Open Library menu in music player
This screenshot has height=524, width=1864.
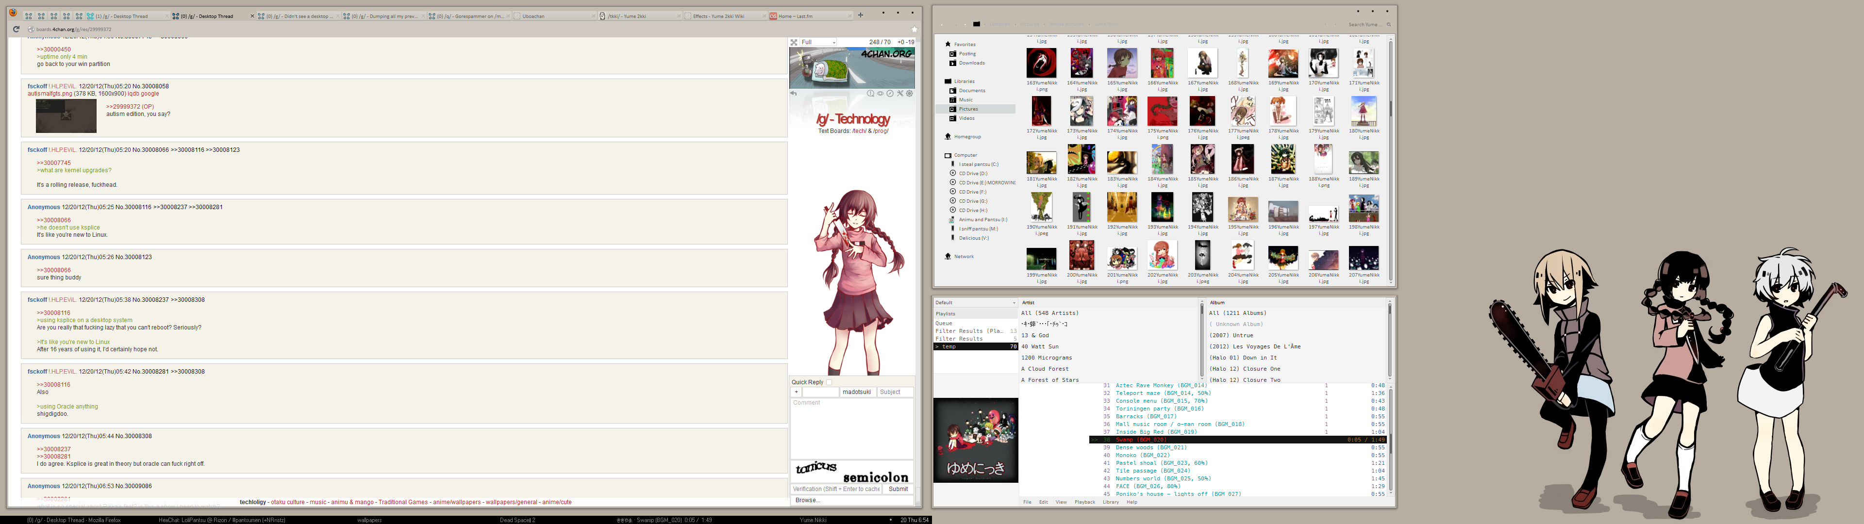tap(1111, 502)
